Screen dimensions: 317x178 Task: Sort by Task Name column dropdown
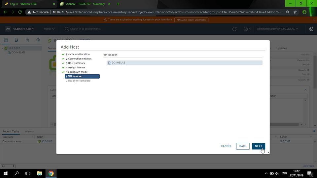pos(32,137)
